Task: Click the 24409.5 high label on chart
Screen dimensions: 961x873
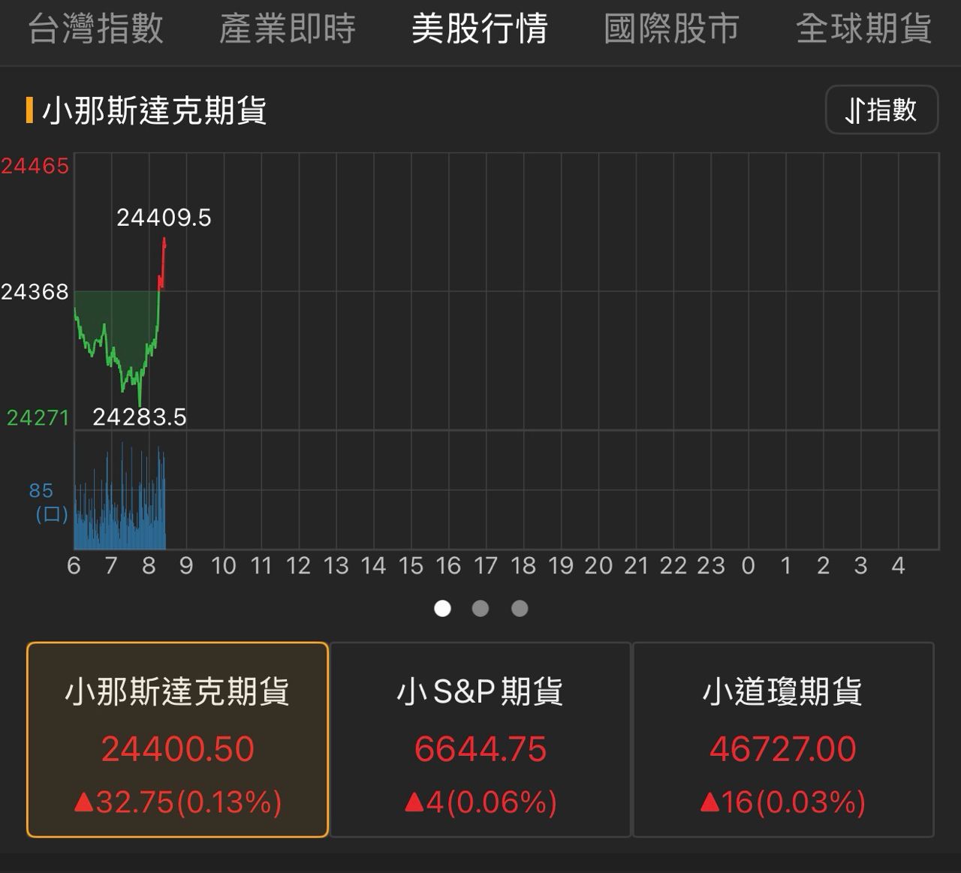Action: pyautogui.click(x=164, y=218)
